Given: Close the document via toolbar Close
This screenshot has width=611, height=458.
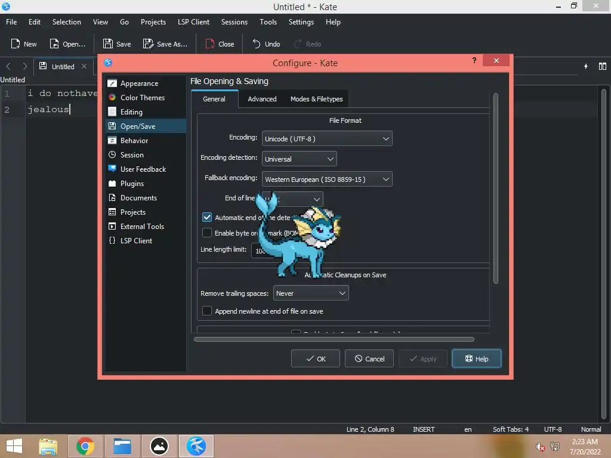Looking at the screenshot, I should click(x=220, y=44).
